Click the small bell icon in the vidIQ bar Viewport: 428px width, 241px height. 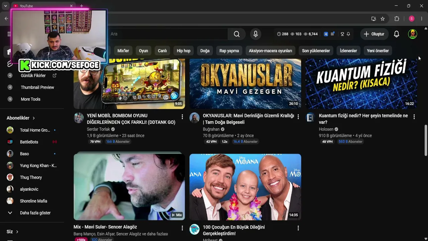[348, 34]
